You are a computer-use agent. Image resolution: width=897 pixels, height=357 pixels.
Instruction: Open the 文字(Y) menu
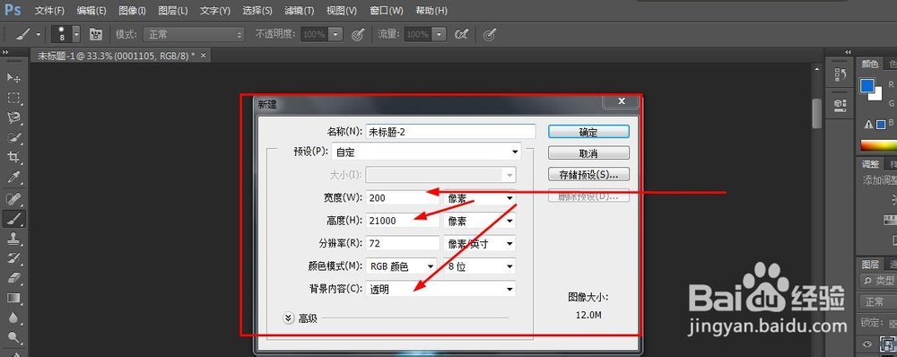pyautogui.click(x=215, y=10)
